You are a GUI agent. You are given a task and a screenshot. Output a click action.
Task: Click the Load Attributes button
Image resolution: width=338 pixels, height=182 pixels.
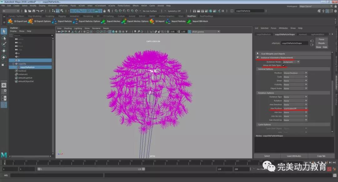click(294, 156)
